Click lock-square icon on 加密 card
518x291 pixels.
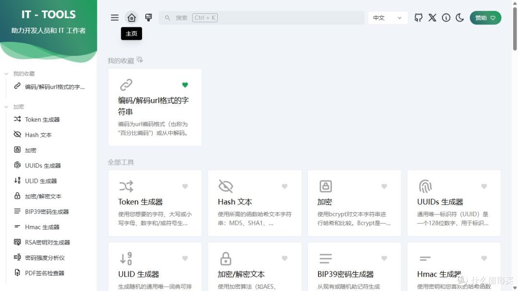[325, 186]
